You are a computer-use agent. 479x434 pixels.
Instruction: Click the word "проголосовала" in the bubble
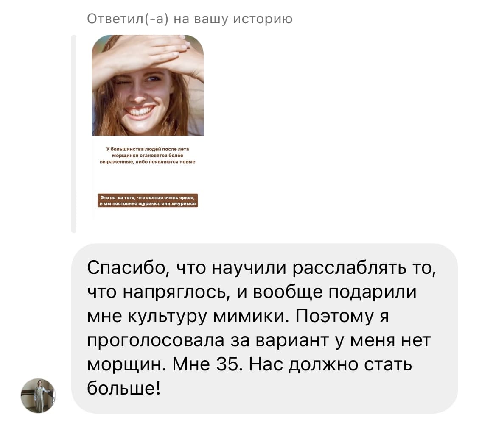coord(156,341)
